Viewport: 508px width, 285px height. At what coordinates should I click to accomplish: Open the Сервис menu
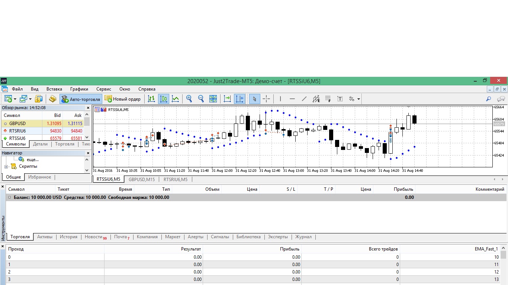[104, 89]
